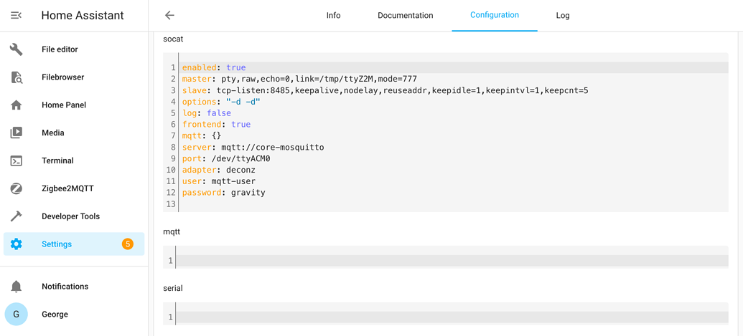Open Settings sidebar label
Viewport: 743px width, 336px height.
57,244
